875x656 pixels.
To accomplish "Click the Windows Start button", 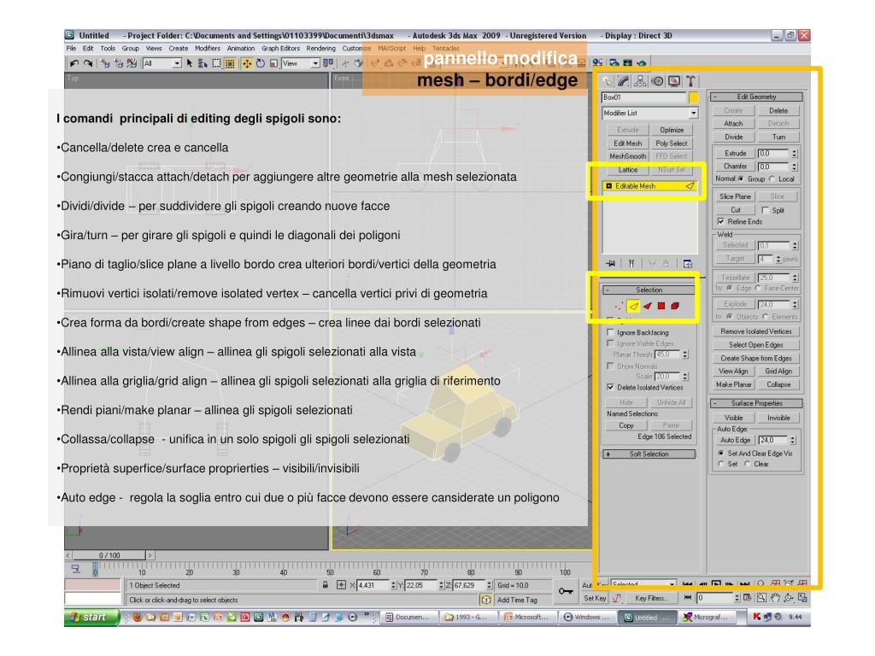I will point(92,617).
